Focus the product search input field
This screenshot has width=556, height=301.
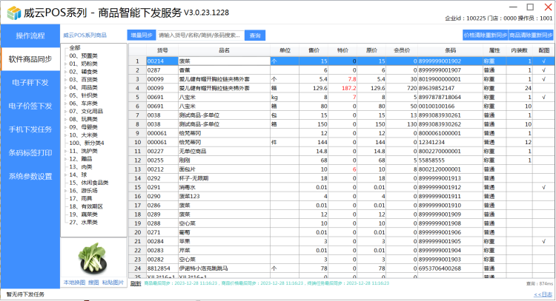(x=200, y=35)
